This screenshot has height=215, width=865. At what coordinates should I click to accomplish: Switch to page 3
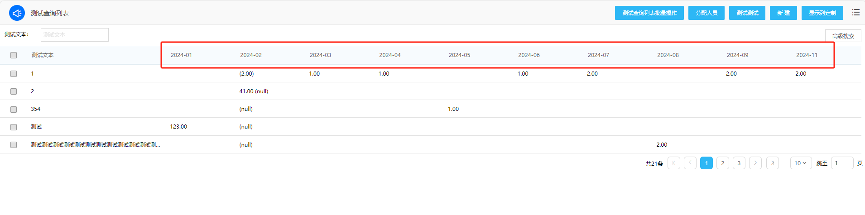(739, 163)
